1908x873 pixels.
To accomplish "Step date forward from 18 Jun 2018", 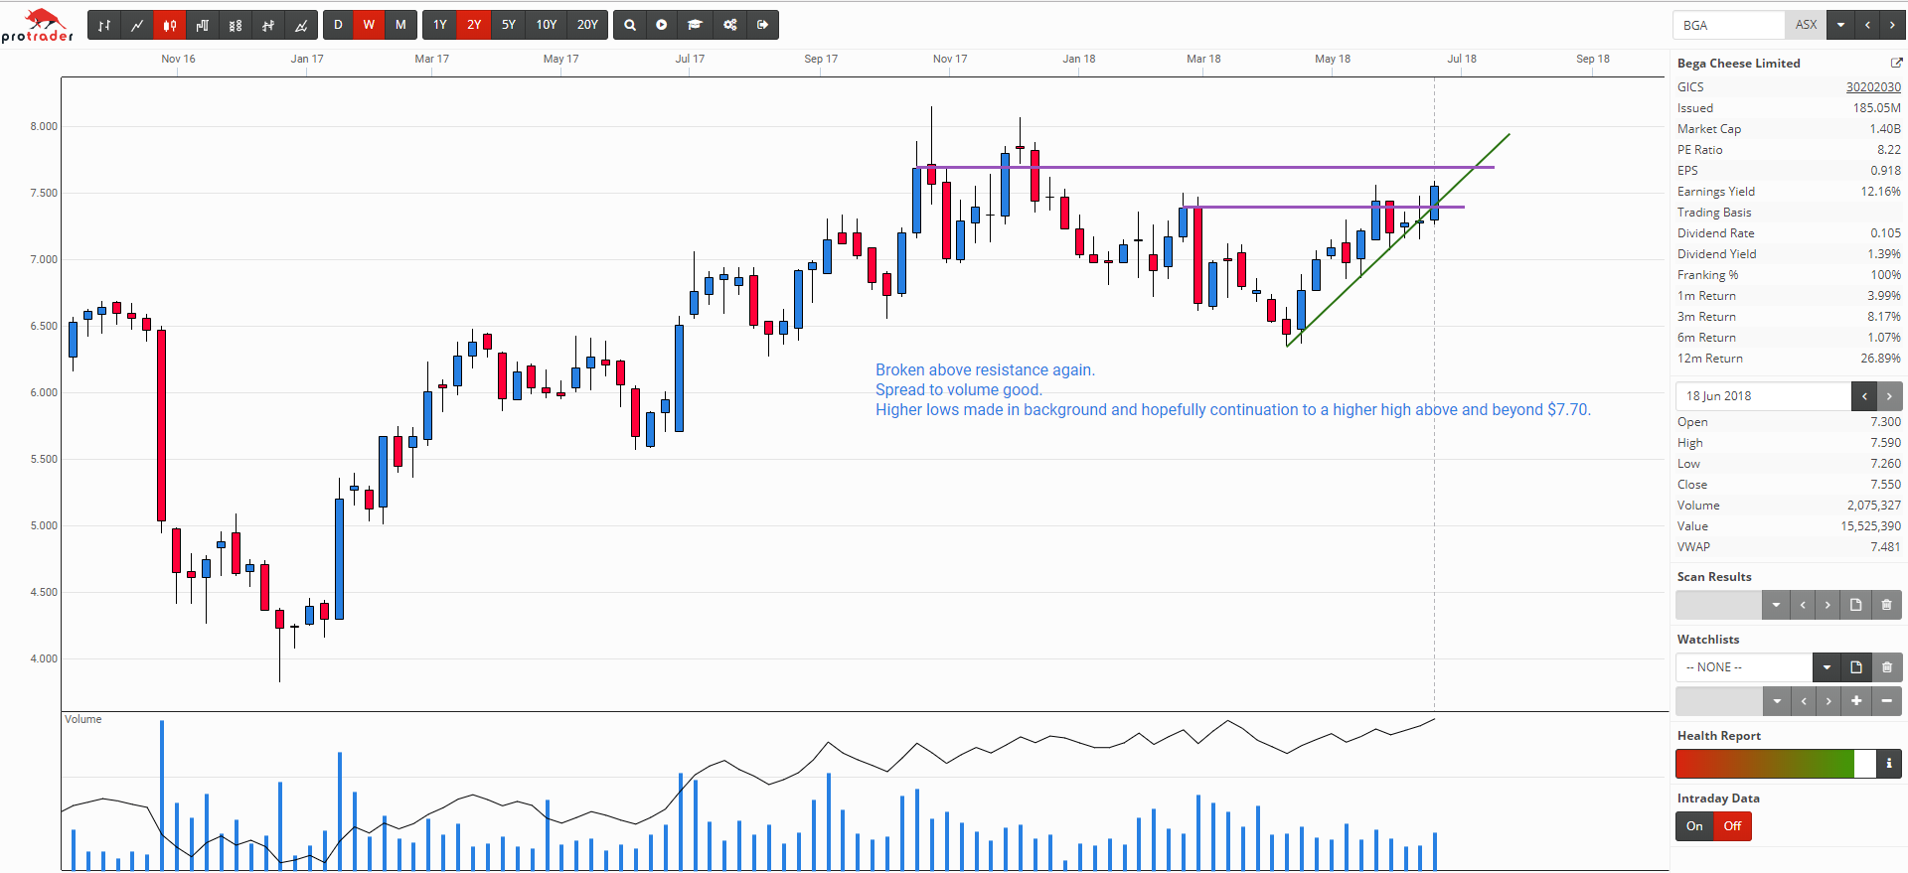I will pyautogui.click(x=1889, y=396).
